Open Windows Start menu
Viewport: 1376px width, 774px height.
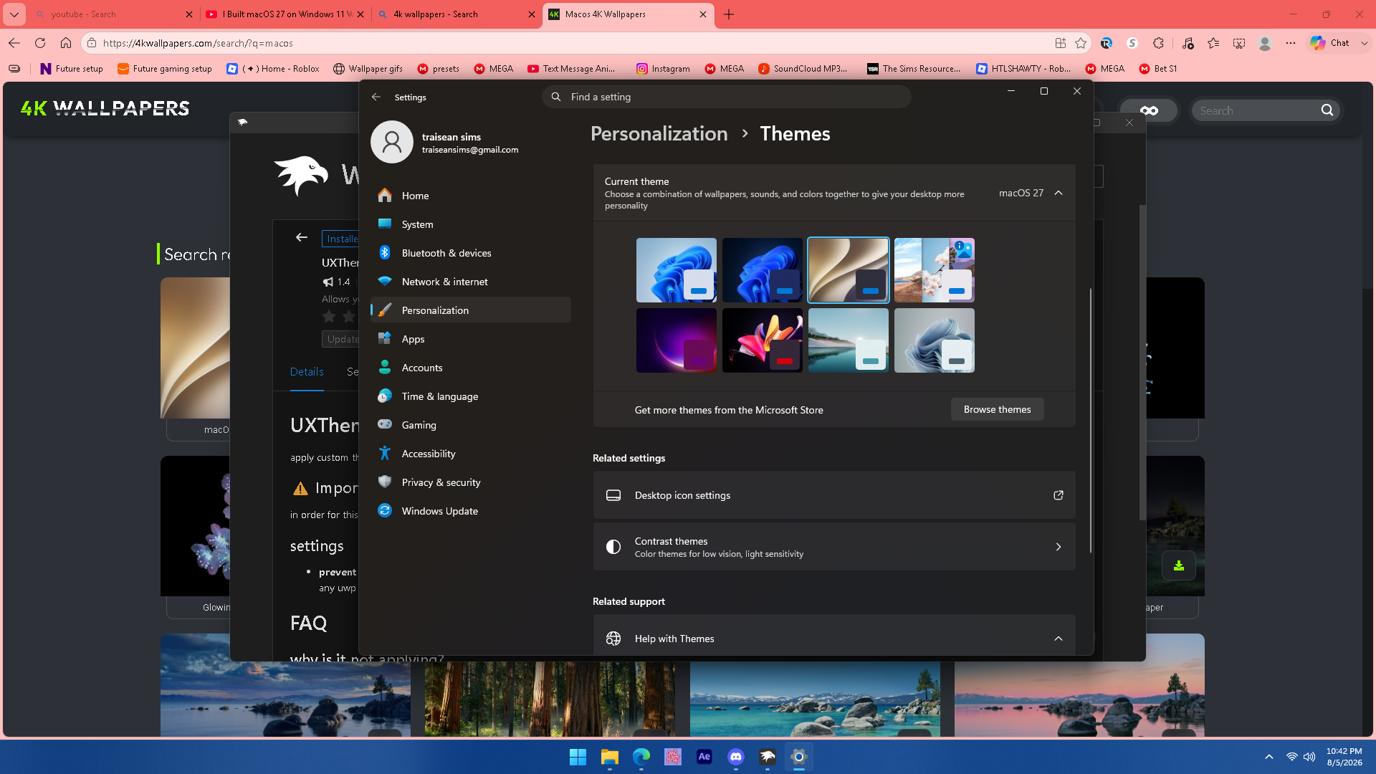578,757
